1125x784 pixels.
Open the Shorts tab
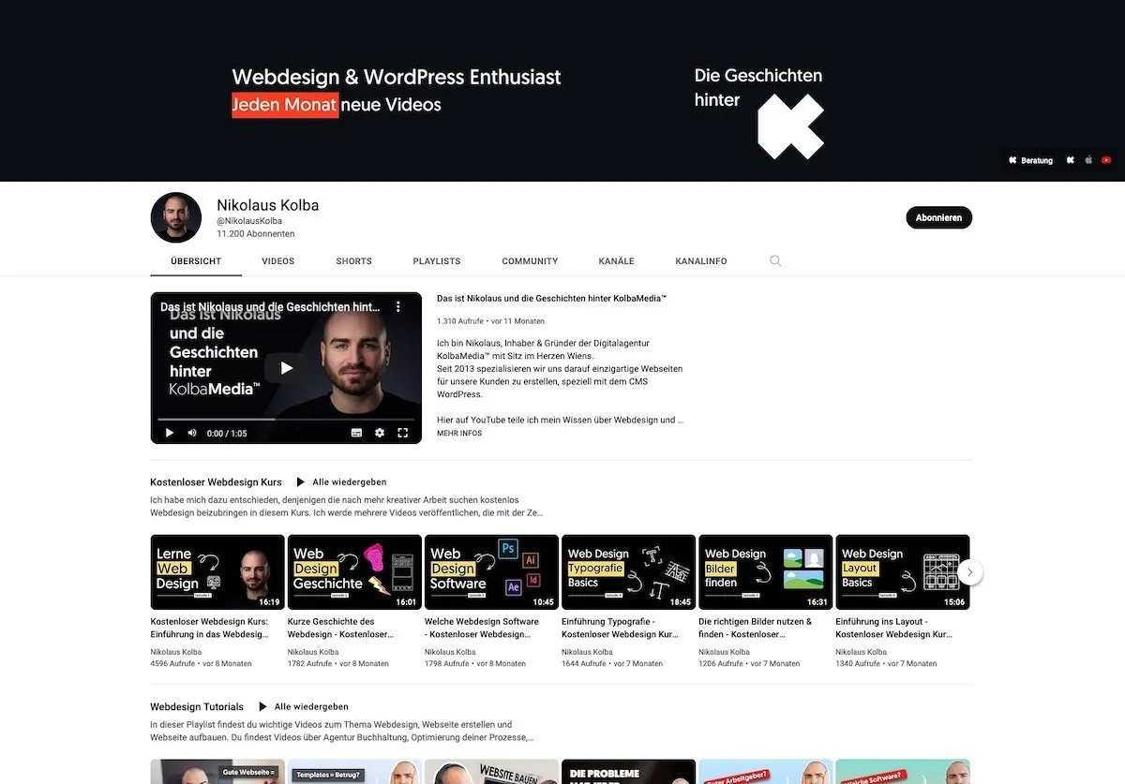click(354, 261)
